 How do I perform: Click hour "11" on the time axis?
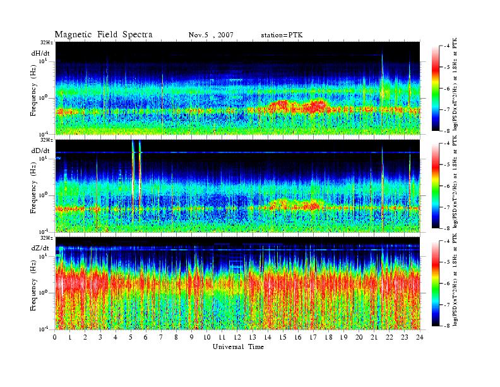[x=222, y=337]
